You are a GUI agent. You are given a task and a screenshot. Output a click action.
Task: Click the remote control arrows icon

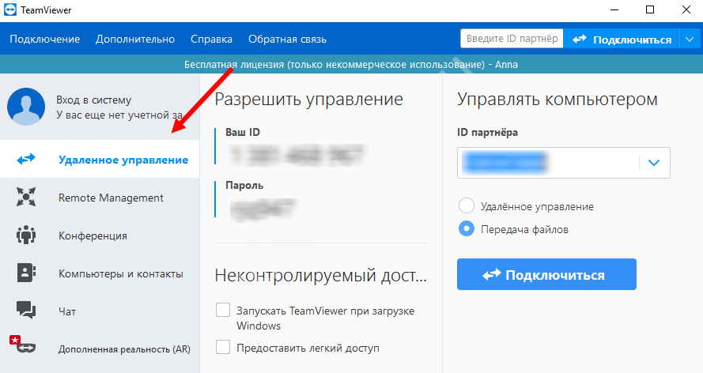pyautogui.click(x=26, y=159)
